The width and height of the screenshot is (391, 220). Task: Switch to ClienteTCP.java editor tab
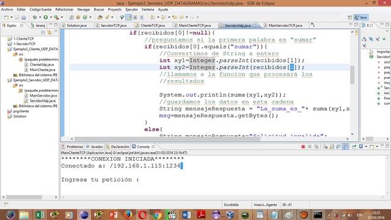click(153, 26)
